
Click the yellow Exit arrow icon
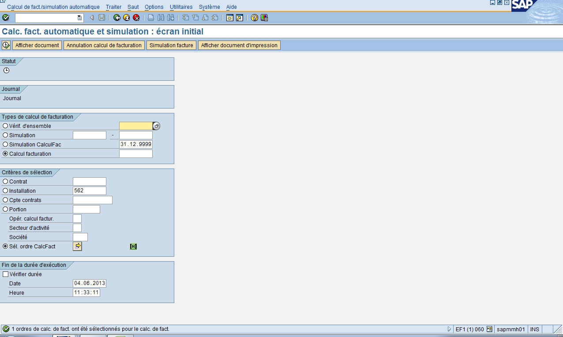click(x=127, y=18)
